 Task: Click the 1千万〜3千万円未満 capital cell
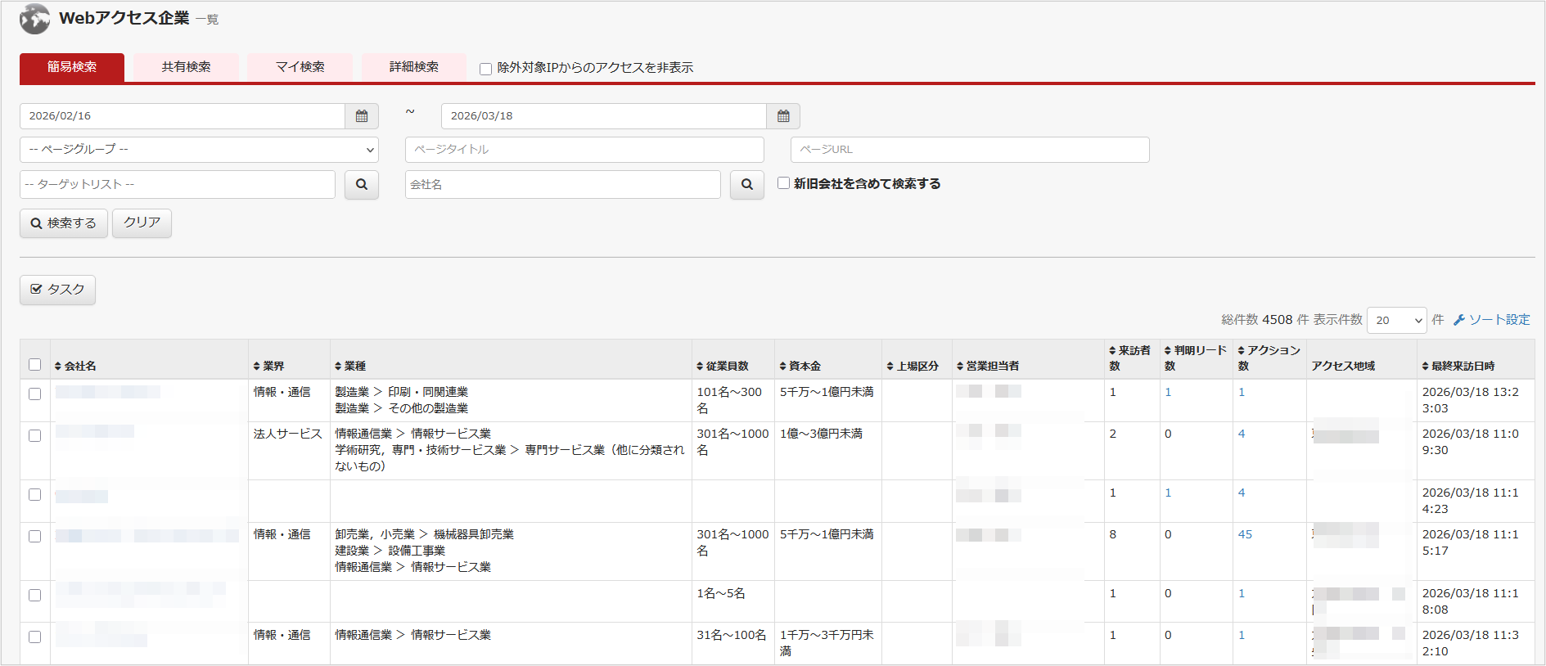pos(827,643)
